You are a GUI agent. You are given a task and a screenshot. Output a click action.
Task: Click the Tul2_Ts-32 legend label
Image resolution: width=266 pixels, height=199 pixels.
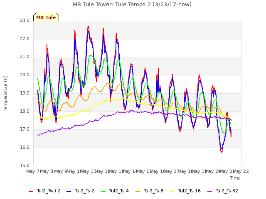coord(227,191)
